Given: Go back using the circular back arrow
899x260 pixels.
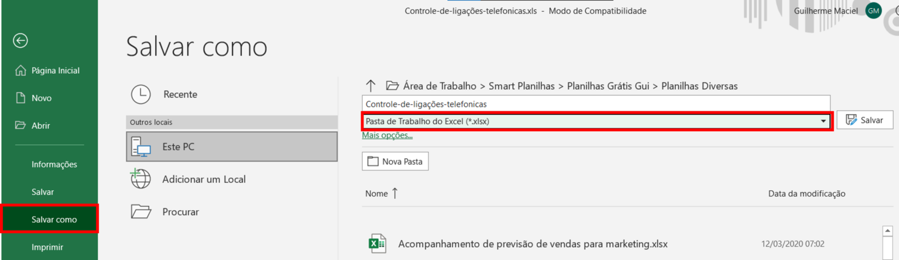Looking at the screenshot, I should [x=20, y=40].
